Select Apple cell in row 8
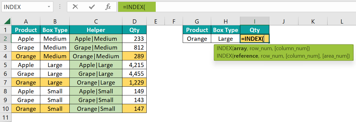This screenshot has width=356, height=122. [x=26, y=91]
